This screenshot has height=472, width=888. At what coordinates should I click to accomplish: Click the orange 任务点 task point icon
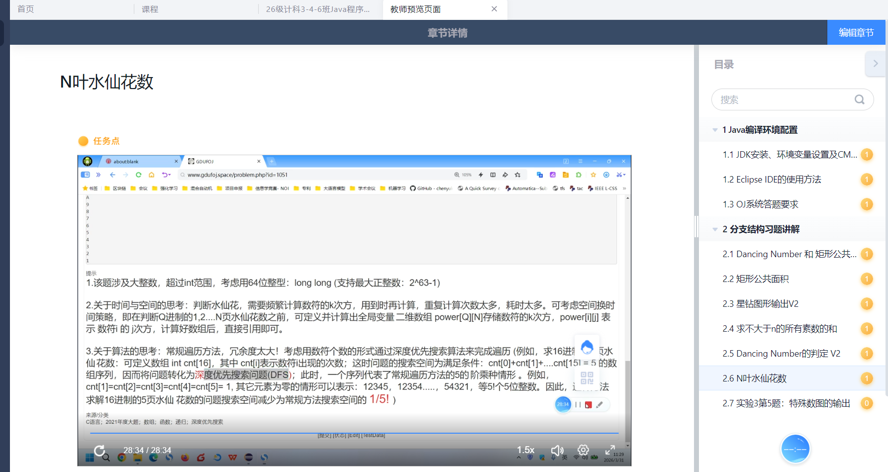point(84,141)
